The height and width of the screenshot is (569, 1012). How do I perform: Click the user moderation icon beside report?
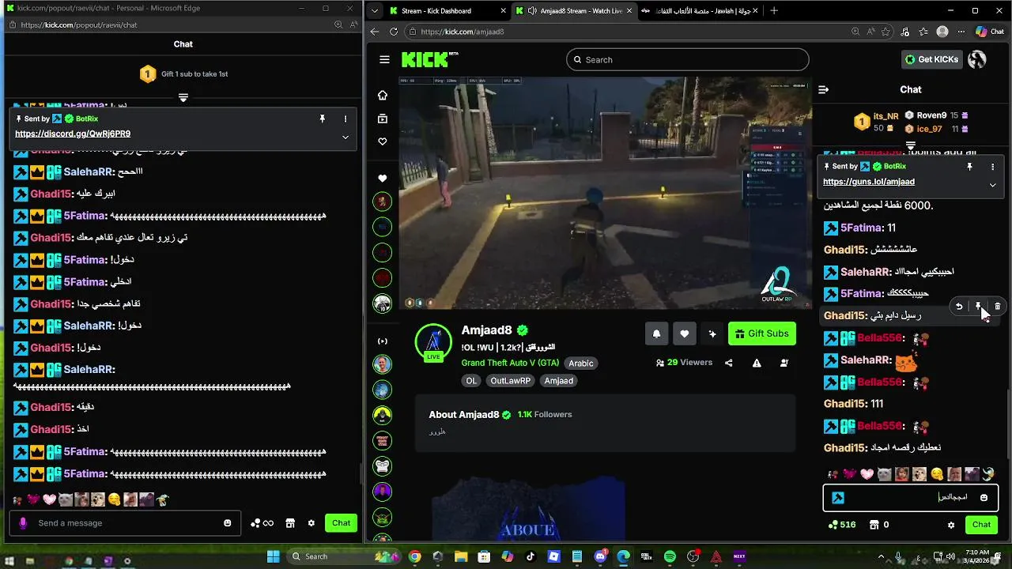784,363
